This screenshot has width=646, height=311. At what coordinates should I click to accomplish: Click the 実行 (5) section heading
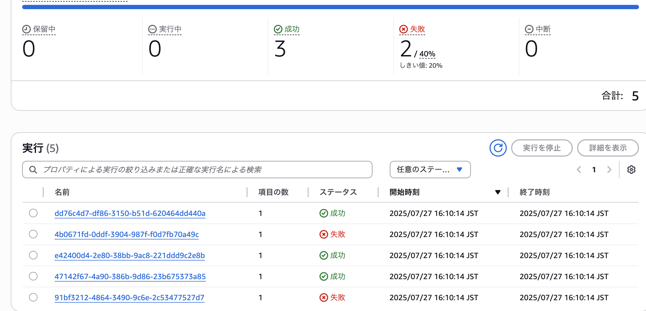pyautogui.click(x=41, y=148)
